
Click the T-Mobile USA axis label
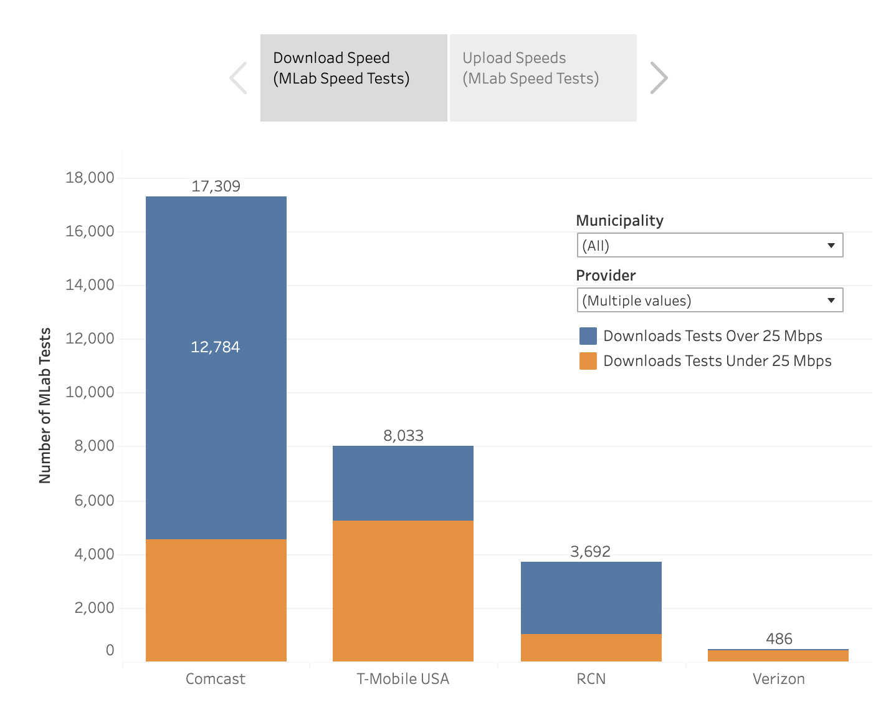tap(403, 679)
